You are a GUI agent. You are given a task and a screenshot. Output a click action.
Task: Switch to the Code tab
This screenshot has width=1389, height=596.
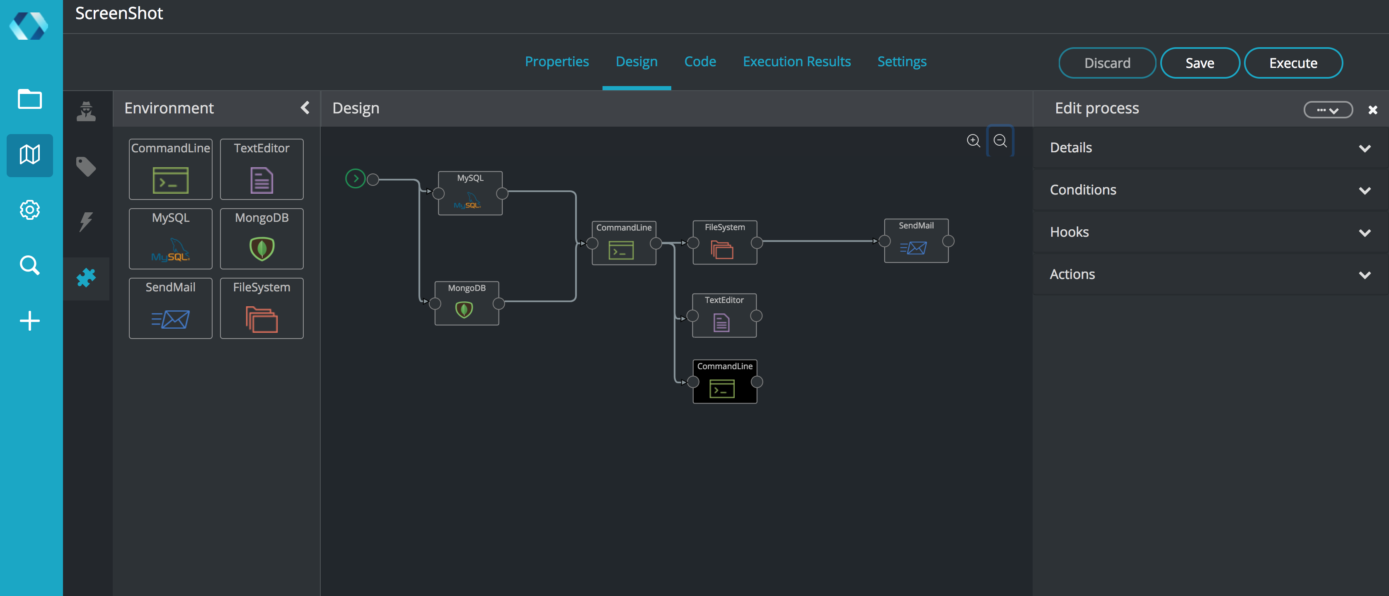coord(700,61)
